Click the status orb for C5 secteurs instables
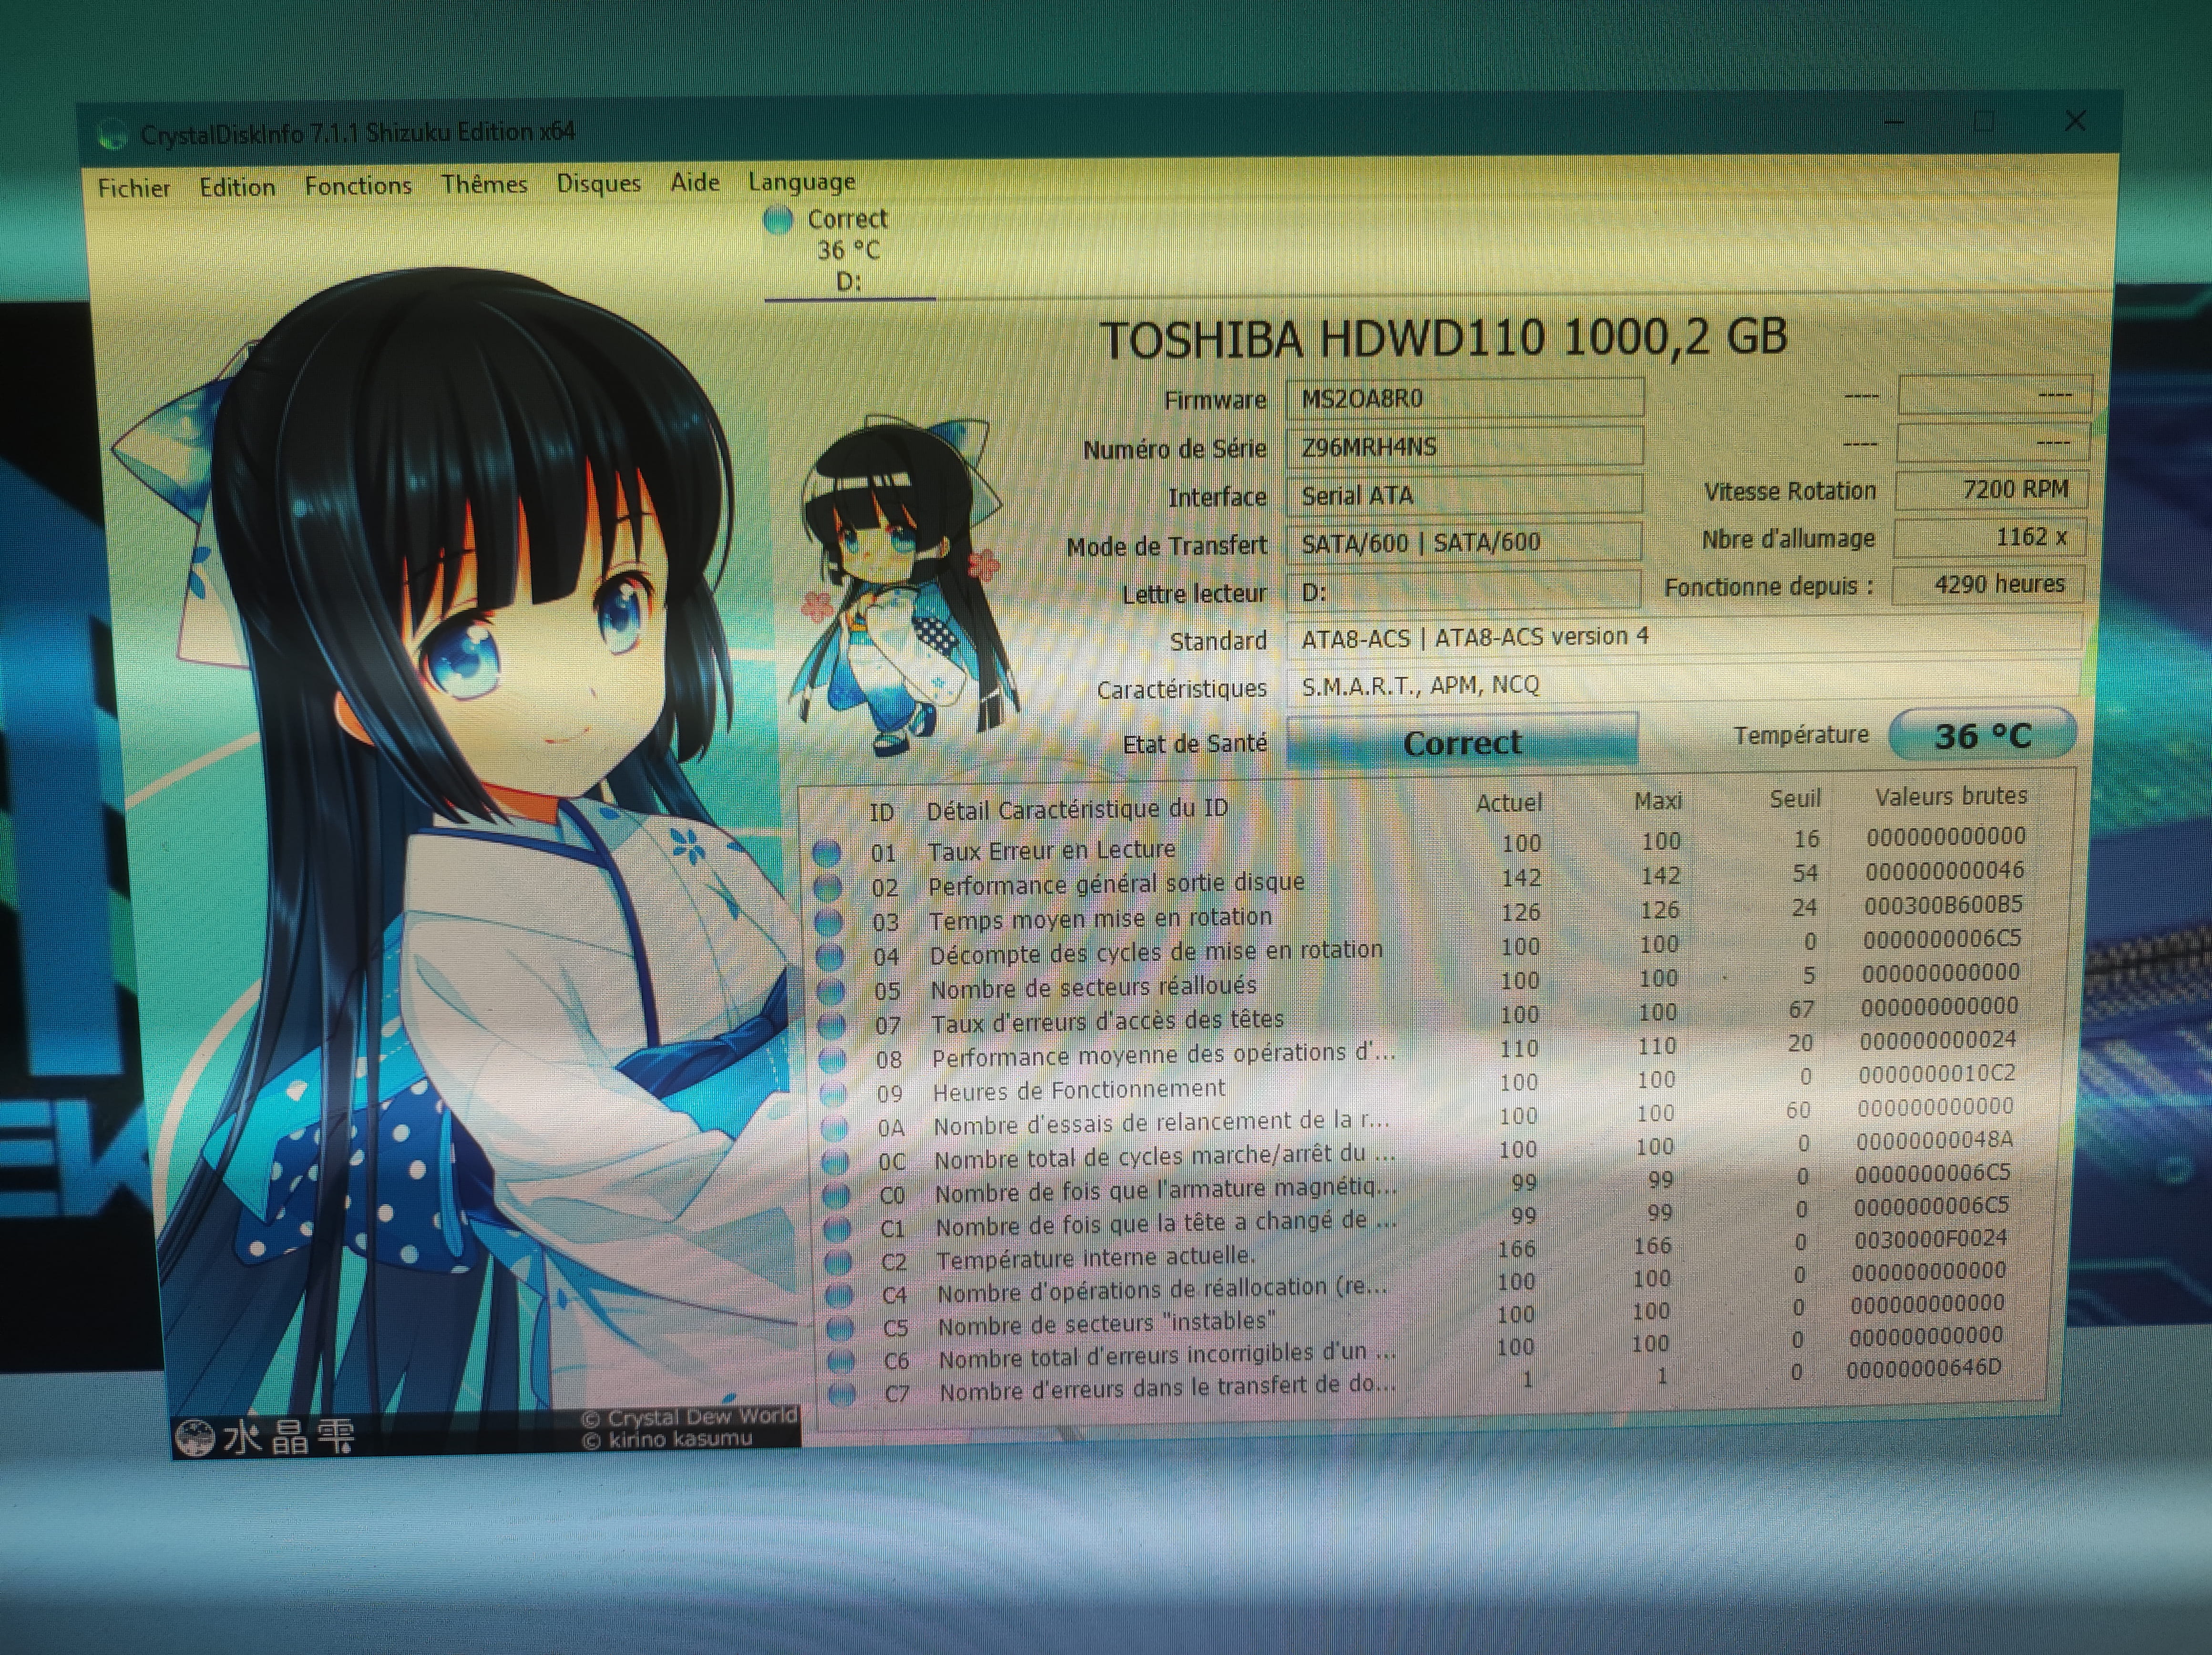Viewport: 2212px width, 1655px height. [x=841, y=1328]
